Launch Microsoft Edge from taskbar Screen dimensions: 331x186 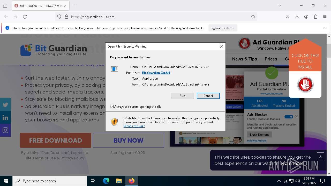[x=106, y=181]
